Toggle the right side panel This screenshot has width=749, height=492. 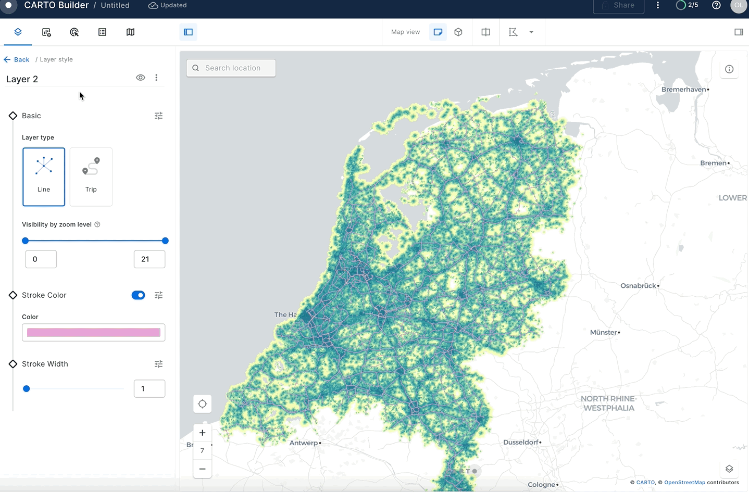point(738,32)
